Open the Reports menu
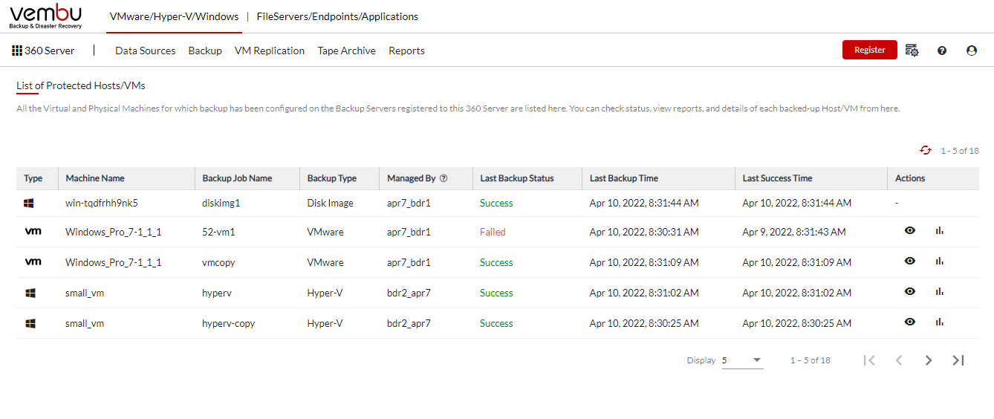The height and width of the screenshot is (419, 994). tap(406, 51)
